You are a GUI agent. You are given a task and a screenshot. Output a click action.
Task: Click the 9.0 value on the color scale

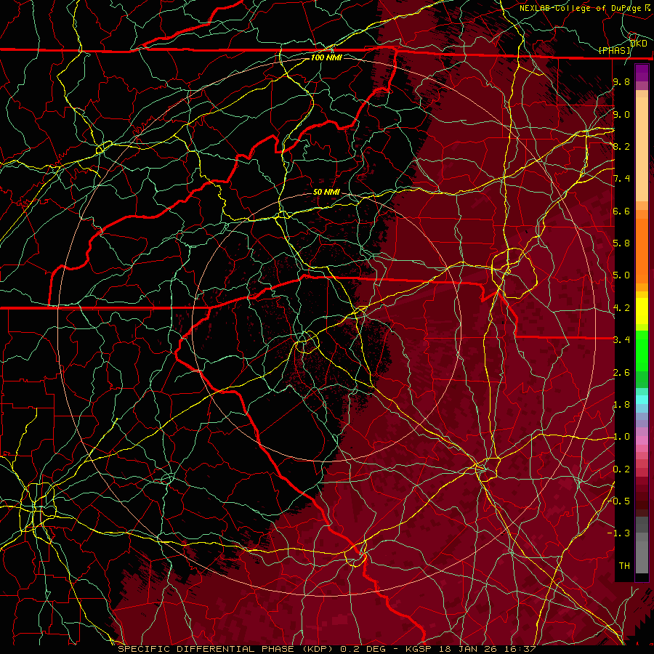coord(621,114)
